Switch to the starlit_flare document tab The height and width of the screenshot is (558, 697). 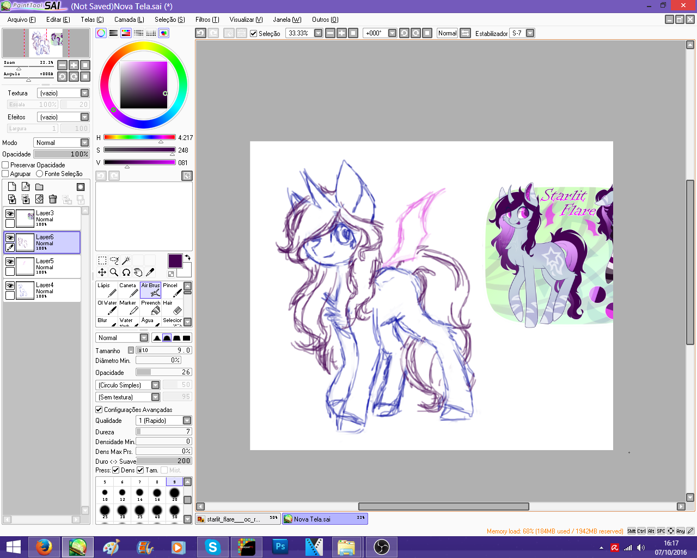point(238,519)
